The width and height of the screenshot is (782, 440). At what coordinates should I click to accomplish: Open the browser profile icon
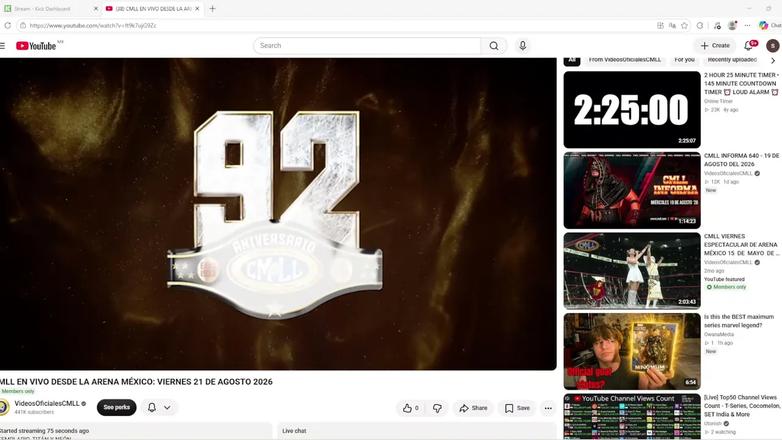pos(733,26)
